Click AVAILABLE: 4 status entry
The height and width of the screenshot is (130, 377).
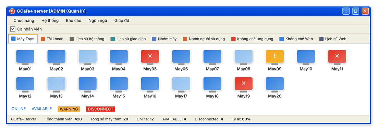(x=174, y=119)
